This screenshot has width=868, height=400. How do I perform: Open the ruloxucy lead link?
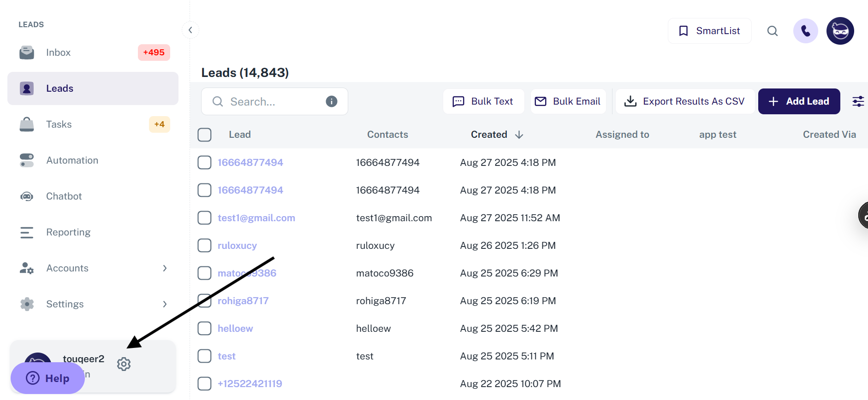(237, 246)
